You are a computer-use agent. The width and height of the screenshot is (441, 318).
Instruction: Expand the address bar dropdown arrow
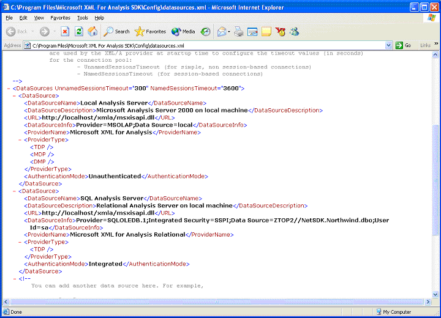[x=388, y=45]
